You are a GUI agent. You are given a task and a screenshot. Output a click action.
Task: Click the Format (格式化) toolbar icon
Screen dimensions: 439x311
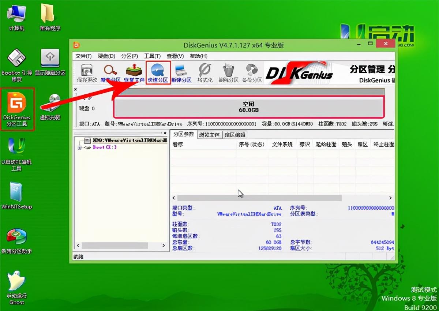205,74
